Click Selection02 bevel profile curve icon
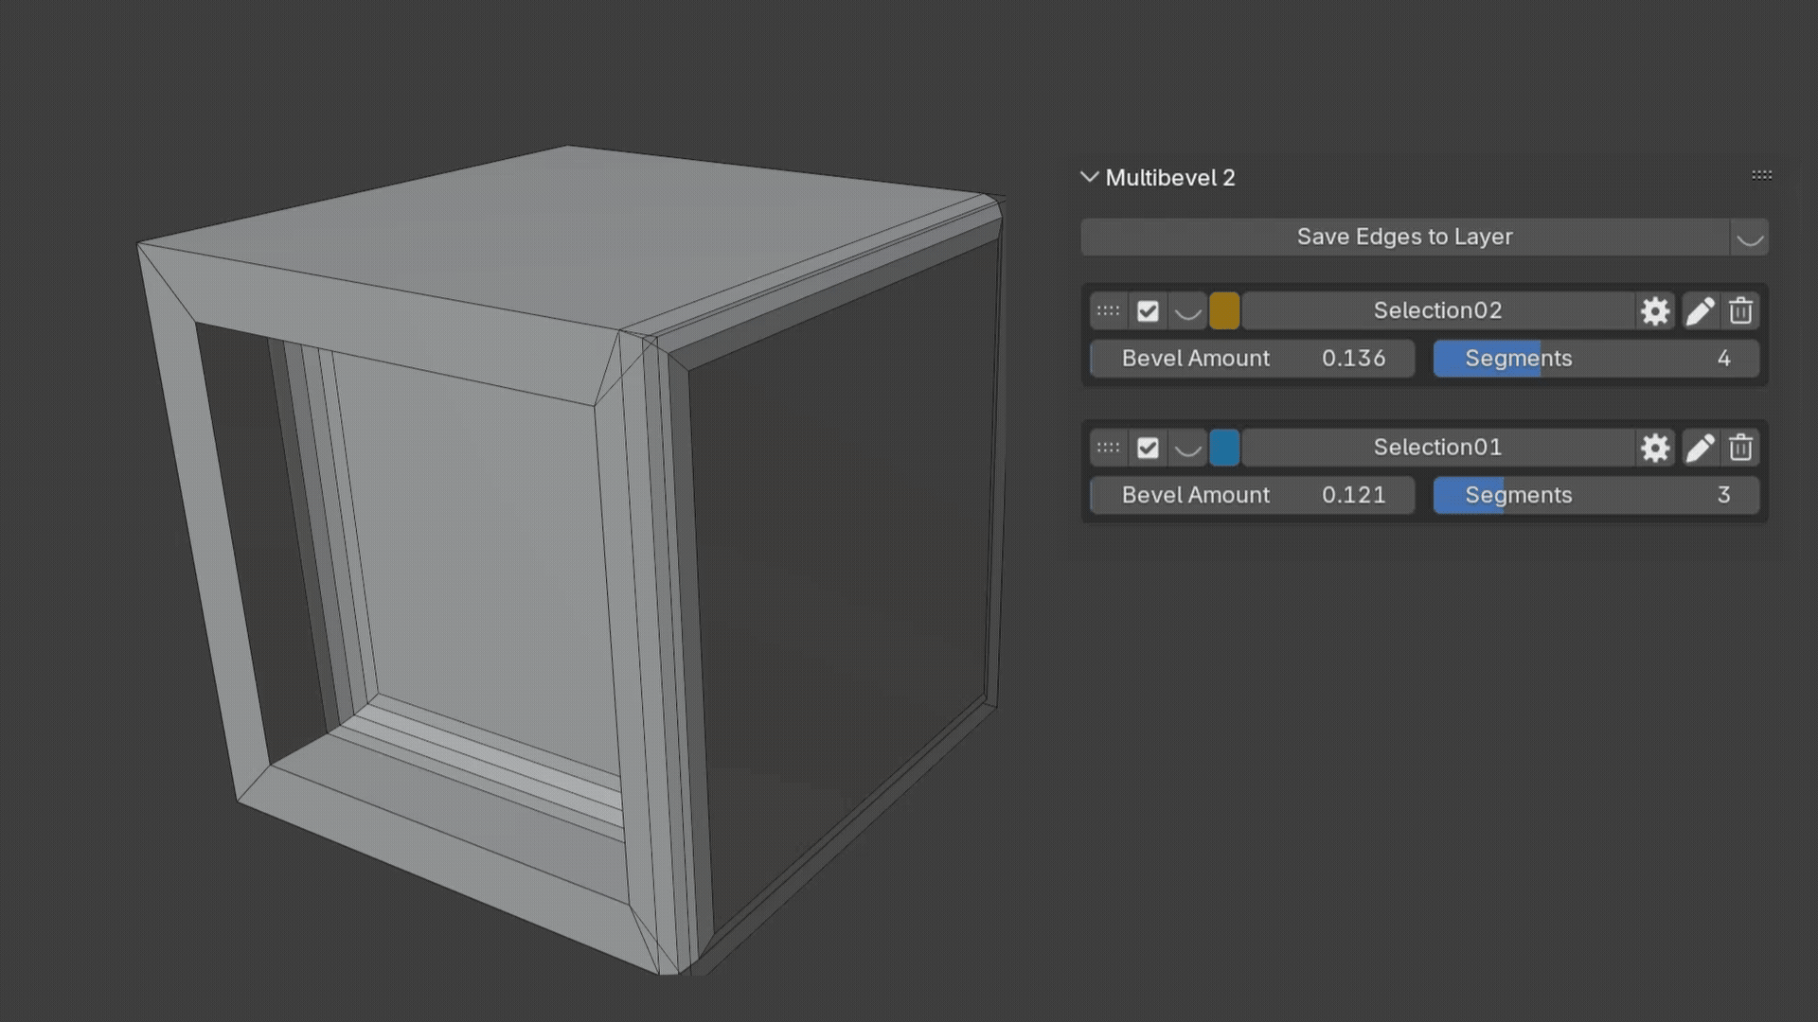The height and width of the screenshot is (1022, 1818). [x=1187, y=310]
